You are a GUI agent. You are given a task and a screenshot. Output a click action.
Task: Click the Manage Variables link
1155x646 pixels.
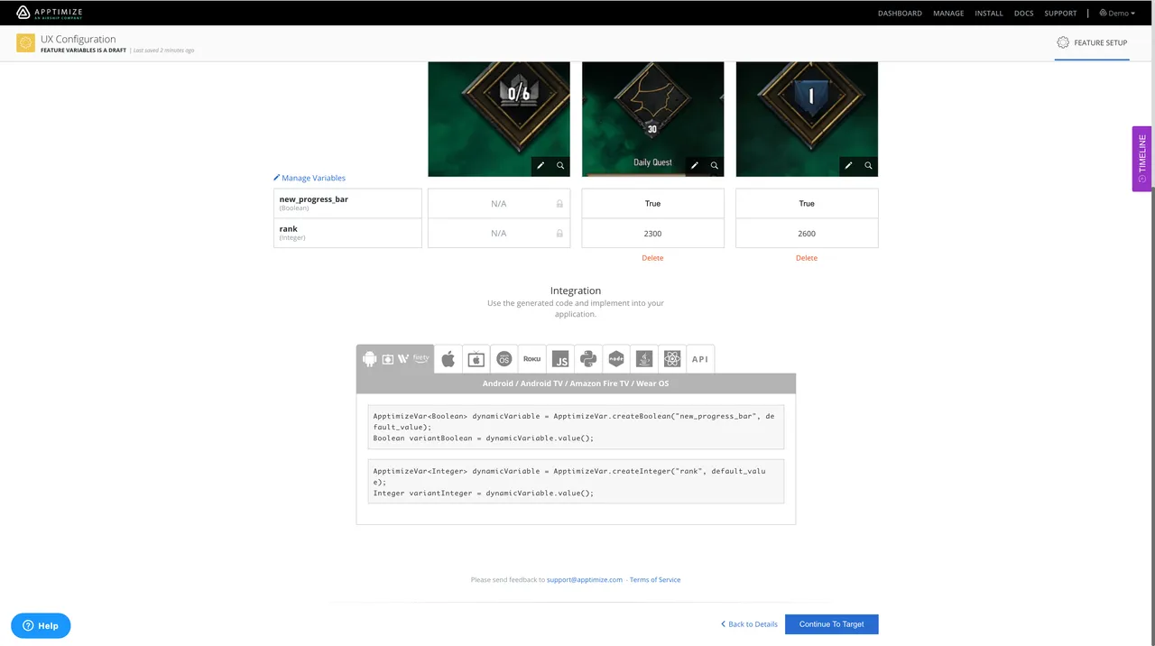click(310, 178)
